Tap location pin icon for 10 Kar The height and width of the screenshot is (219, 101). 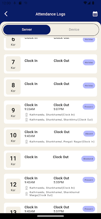[x=27, y=142]
